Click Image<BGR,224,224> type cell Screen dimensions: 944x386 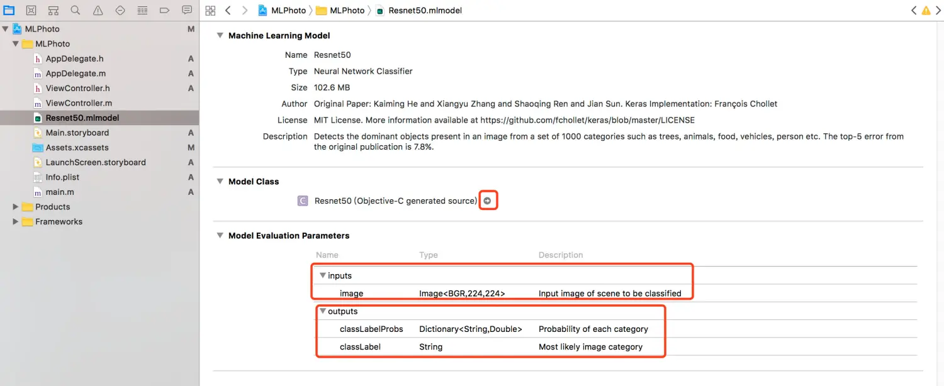click(x=462, y=294)
